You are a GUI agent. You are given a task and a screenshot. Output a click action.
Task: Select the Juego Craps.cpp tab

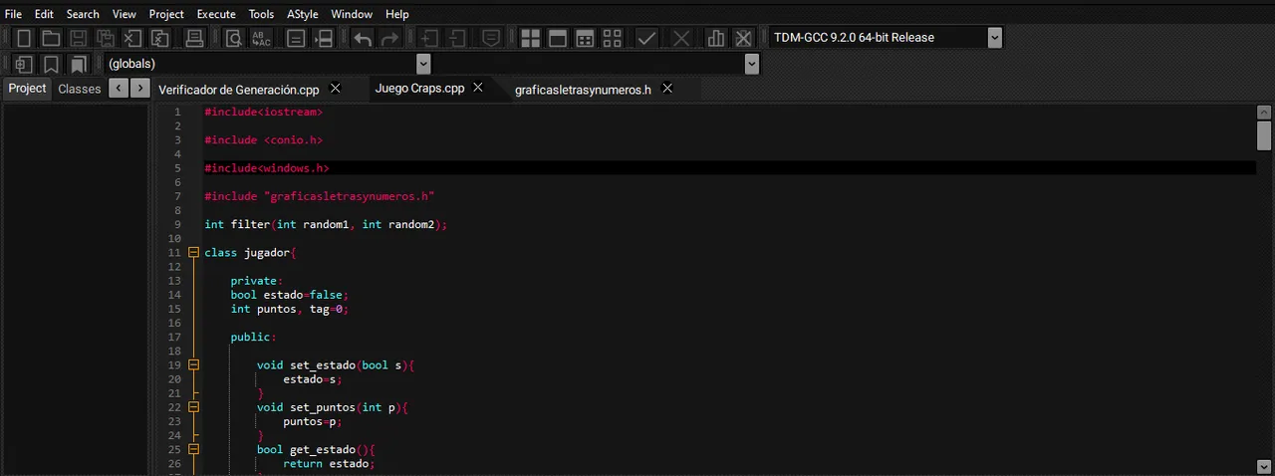point(419,88)
